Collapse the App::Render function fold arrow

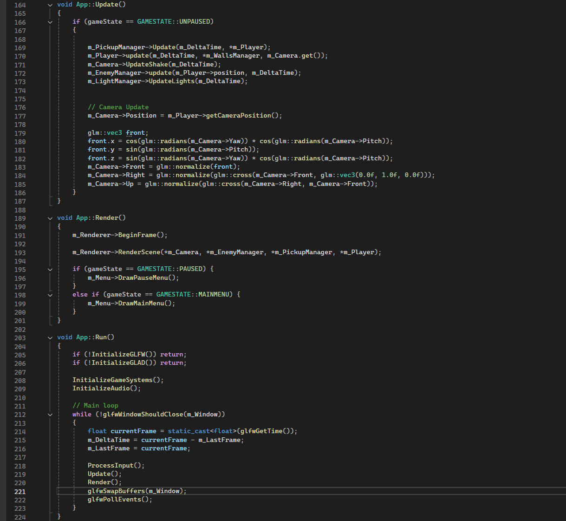tap(50, 218)
